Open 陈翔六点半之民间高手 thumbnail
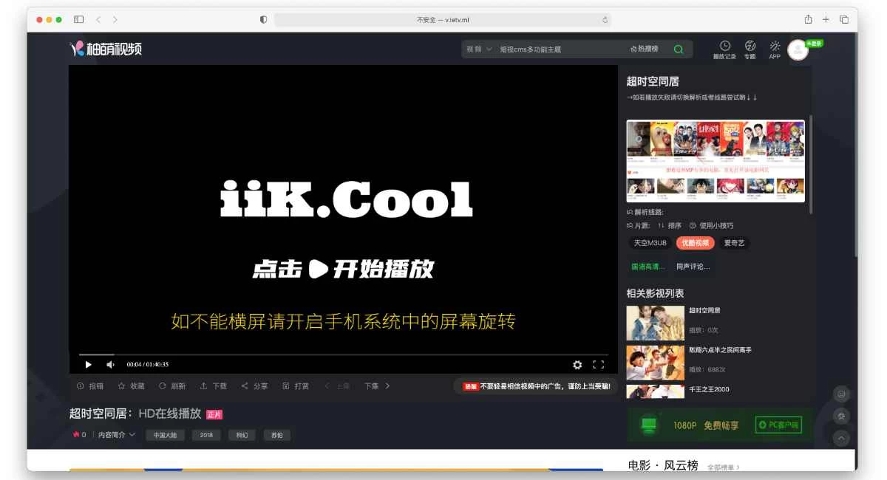Viewport: 887px width, 480px height. (655, 362)
